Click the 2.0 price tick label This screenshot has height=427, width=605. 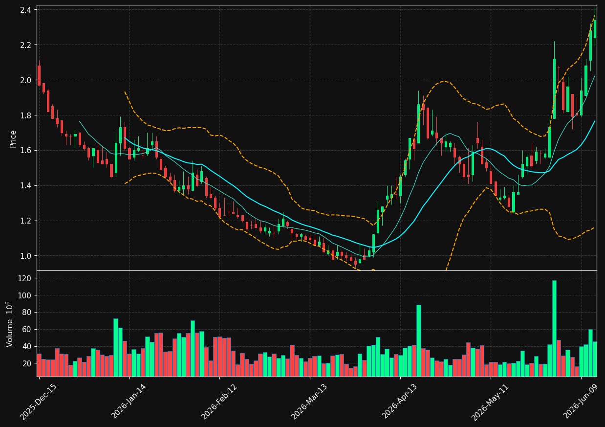tap(27, 80)
